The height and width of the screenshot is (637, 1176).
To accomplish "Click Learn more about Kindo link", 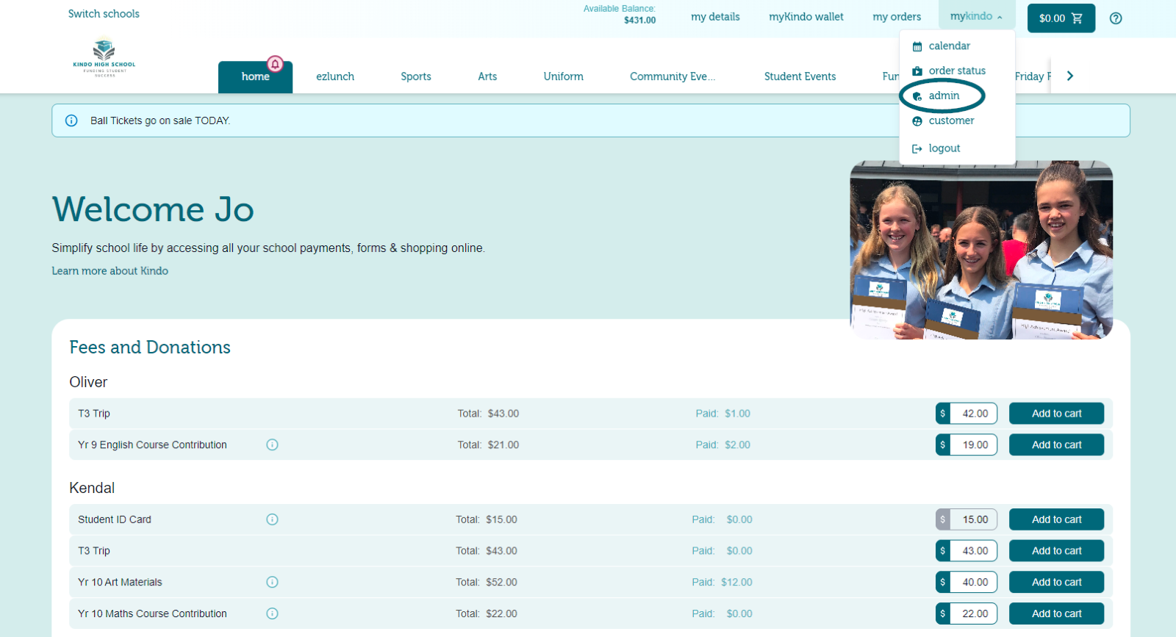I will [x=110, y=271].
